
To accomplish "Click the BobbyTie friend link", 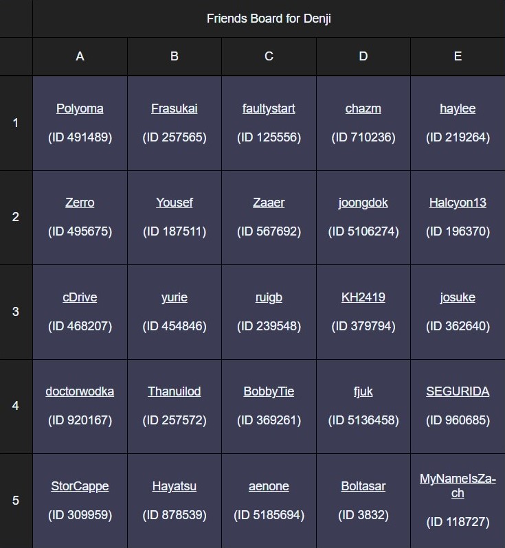I will [x=269, y=391].
